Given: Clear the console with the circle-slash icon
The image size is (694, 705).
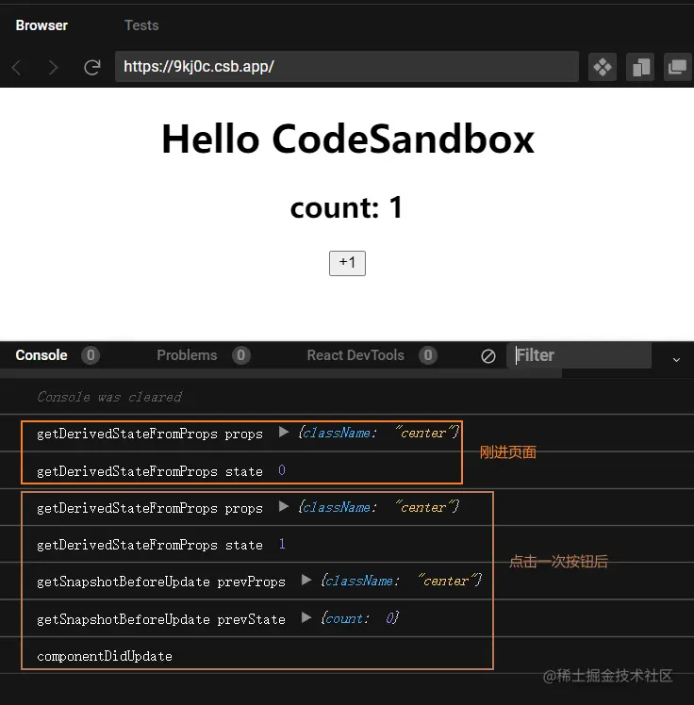Looking at the screenshot, I should [x=488, y=356].
